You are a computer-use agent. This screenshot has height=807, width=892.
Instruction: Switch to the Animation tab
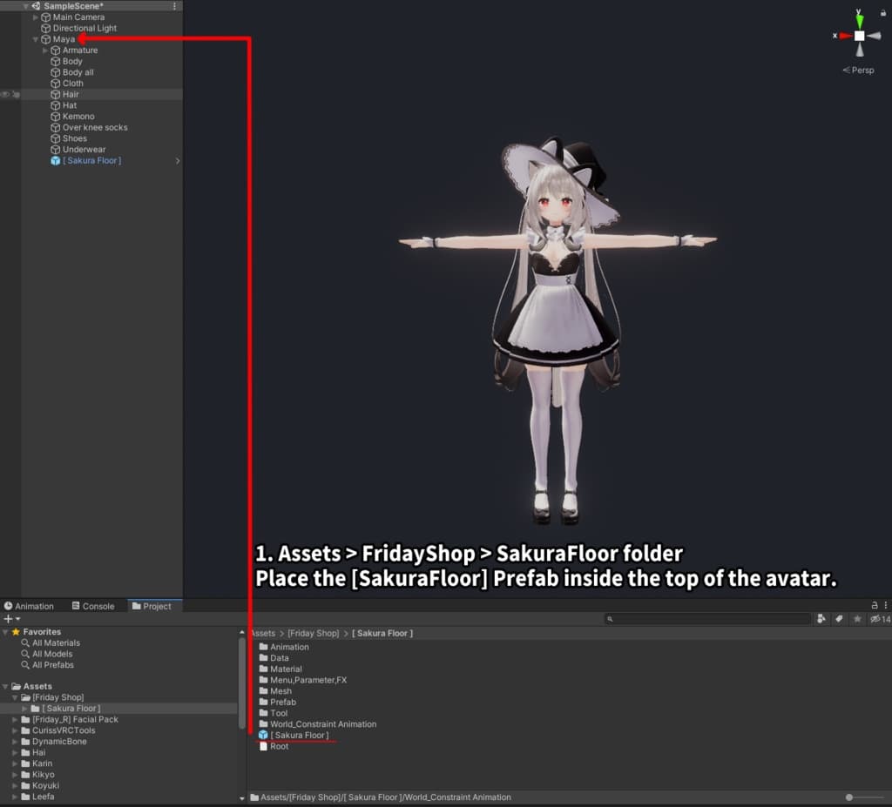(29, 606)
